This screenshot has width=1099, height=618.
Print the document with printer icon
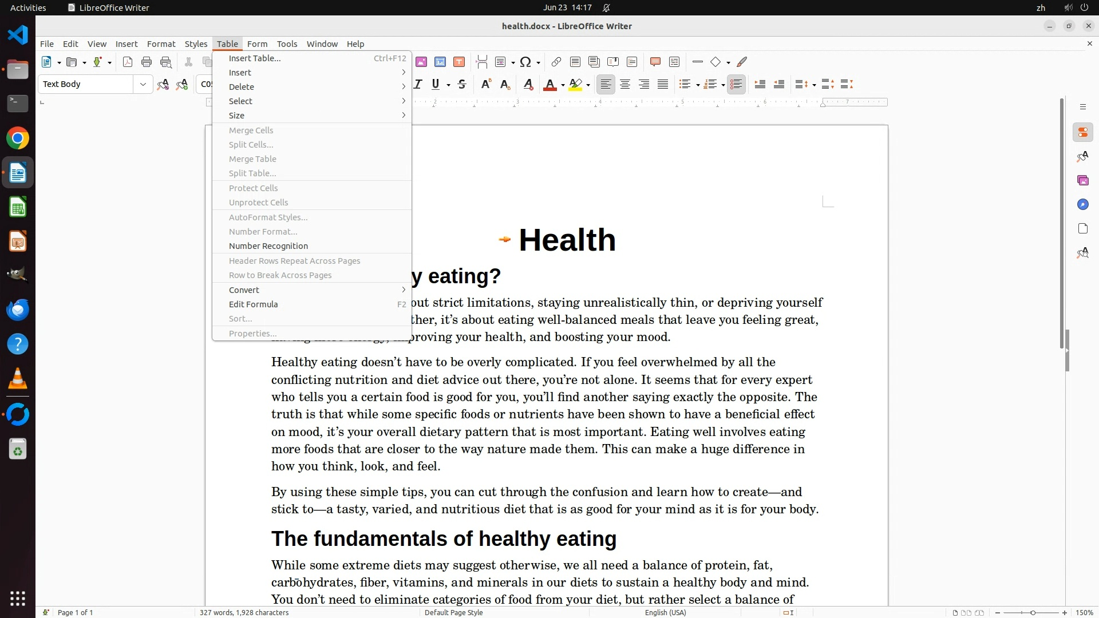tap(147, 62)
